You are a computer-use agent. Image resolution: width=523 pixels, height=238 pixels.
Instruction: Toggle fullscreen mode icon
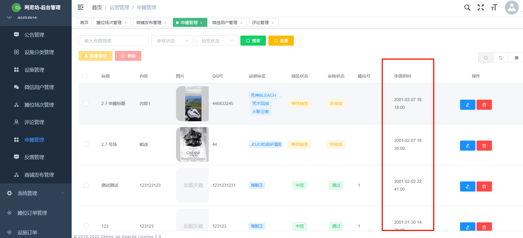click(480, 8)
